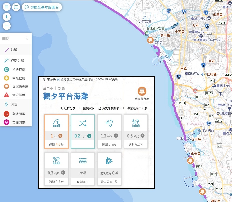Click the 社群分享 share link

pos(68,108)
